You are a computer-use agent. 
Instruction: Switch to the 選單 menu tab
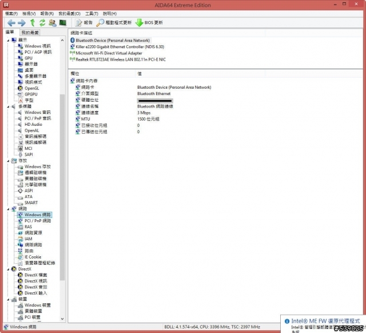(x=10, y=32)
